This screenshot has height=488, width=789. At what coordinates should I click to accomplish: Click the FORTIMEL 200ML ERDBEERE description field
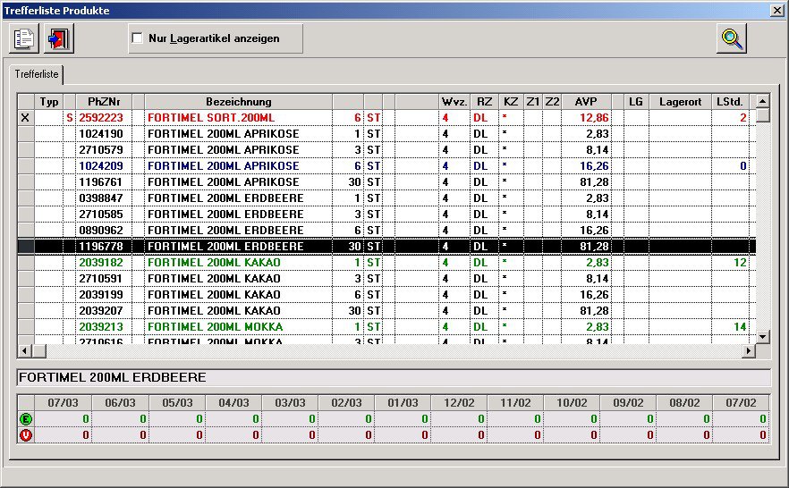pyautogui.click(x=394, y=377)
